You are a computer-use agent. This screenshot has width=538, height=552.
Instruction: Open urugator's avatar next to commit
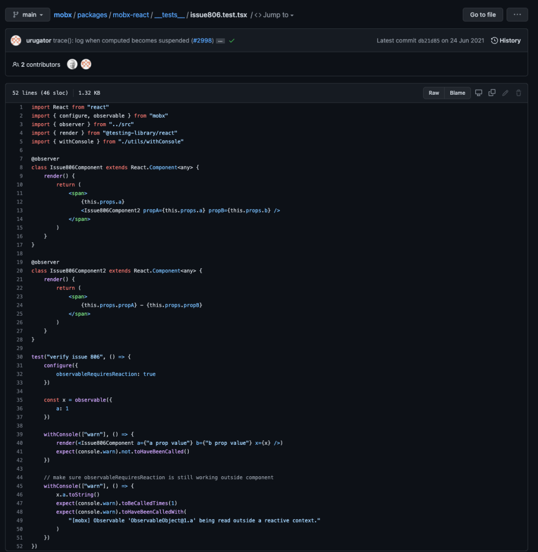16,40
